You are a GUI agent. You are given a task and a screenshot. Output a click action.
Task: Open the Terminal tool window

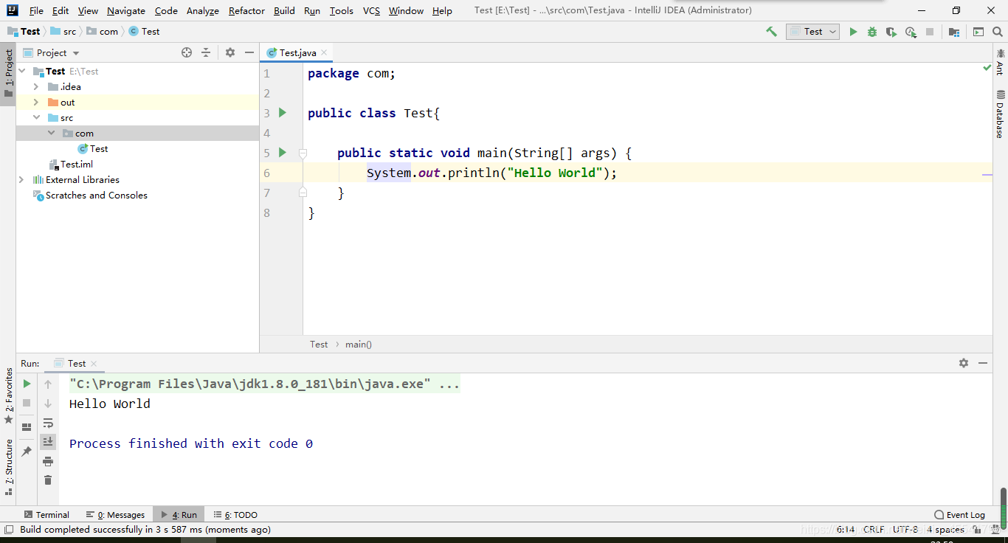46,515
